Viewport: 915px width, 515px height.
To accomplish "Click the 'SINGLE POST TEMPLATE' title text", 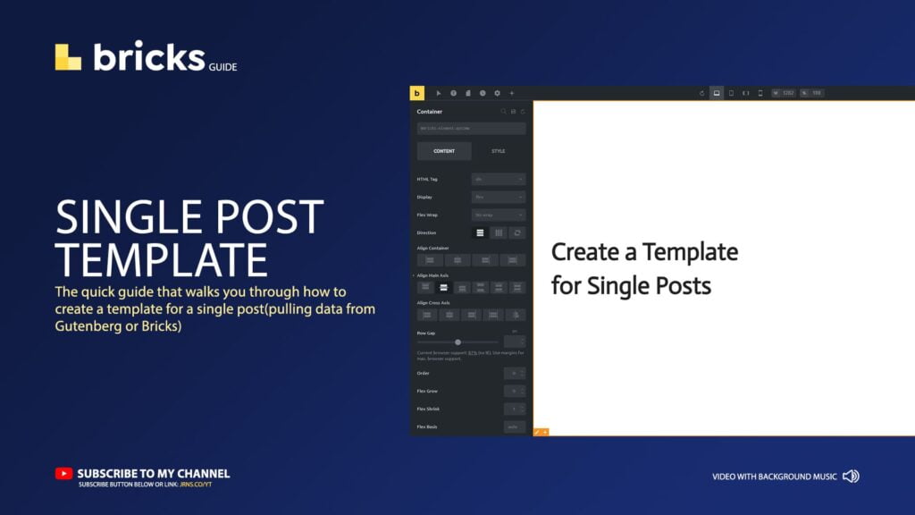I will [189, 238].
